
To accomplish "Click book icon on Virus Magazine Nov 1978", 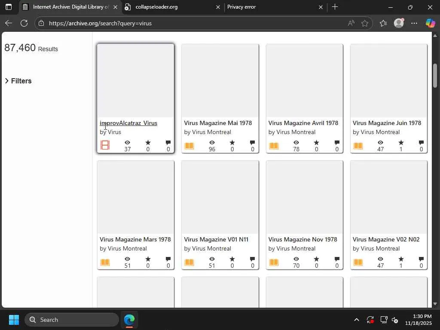I will pyautogui.click(x=274, y=262).
